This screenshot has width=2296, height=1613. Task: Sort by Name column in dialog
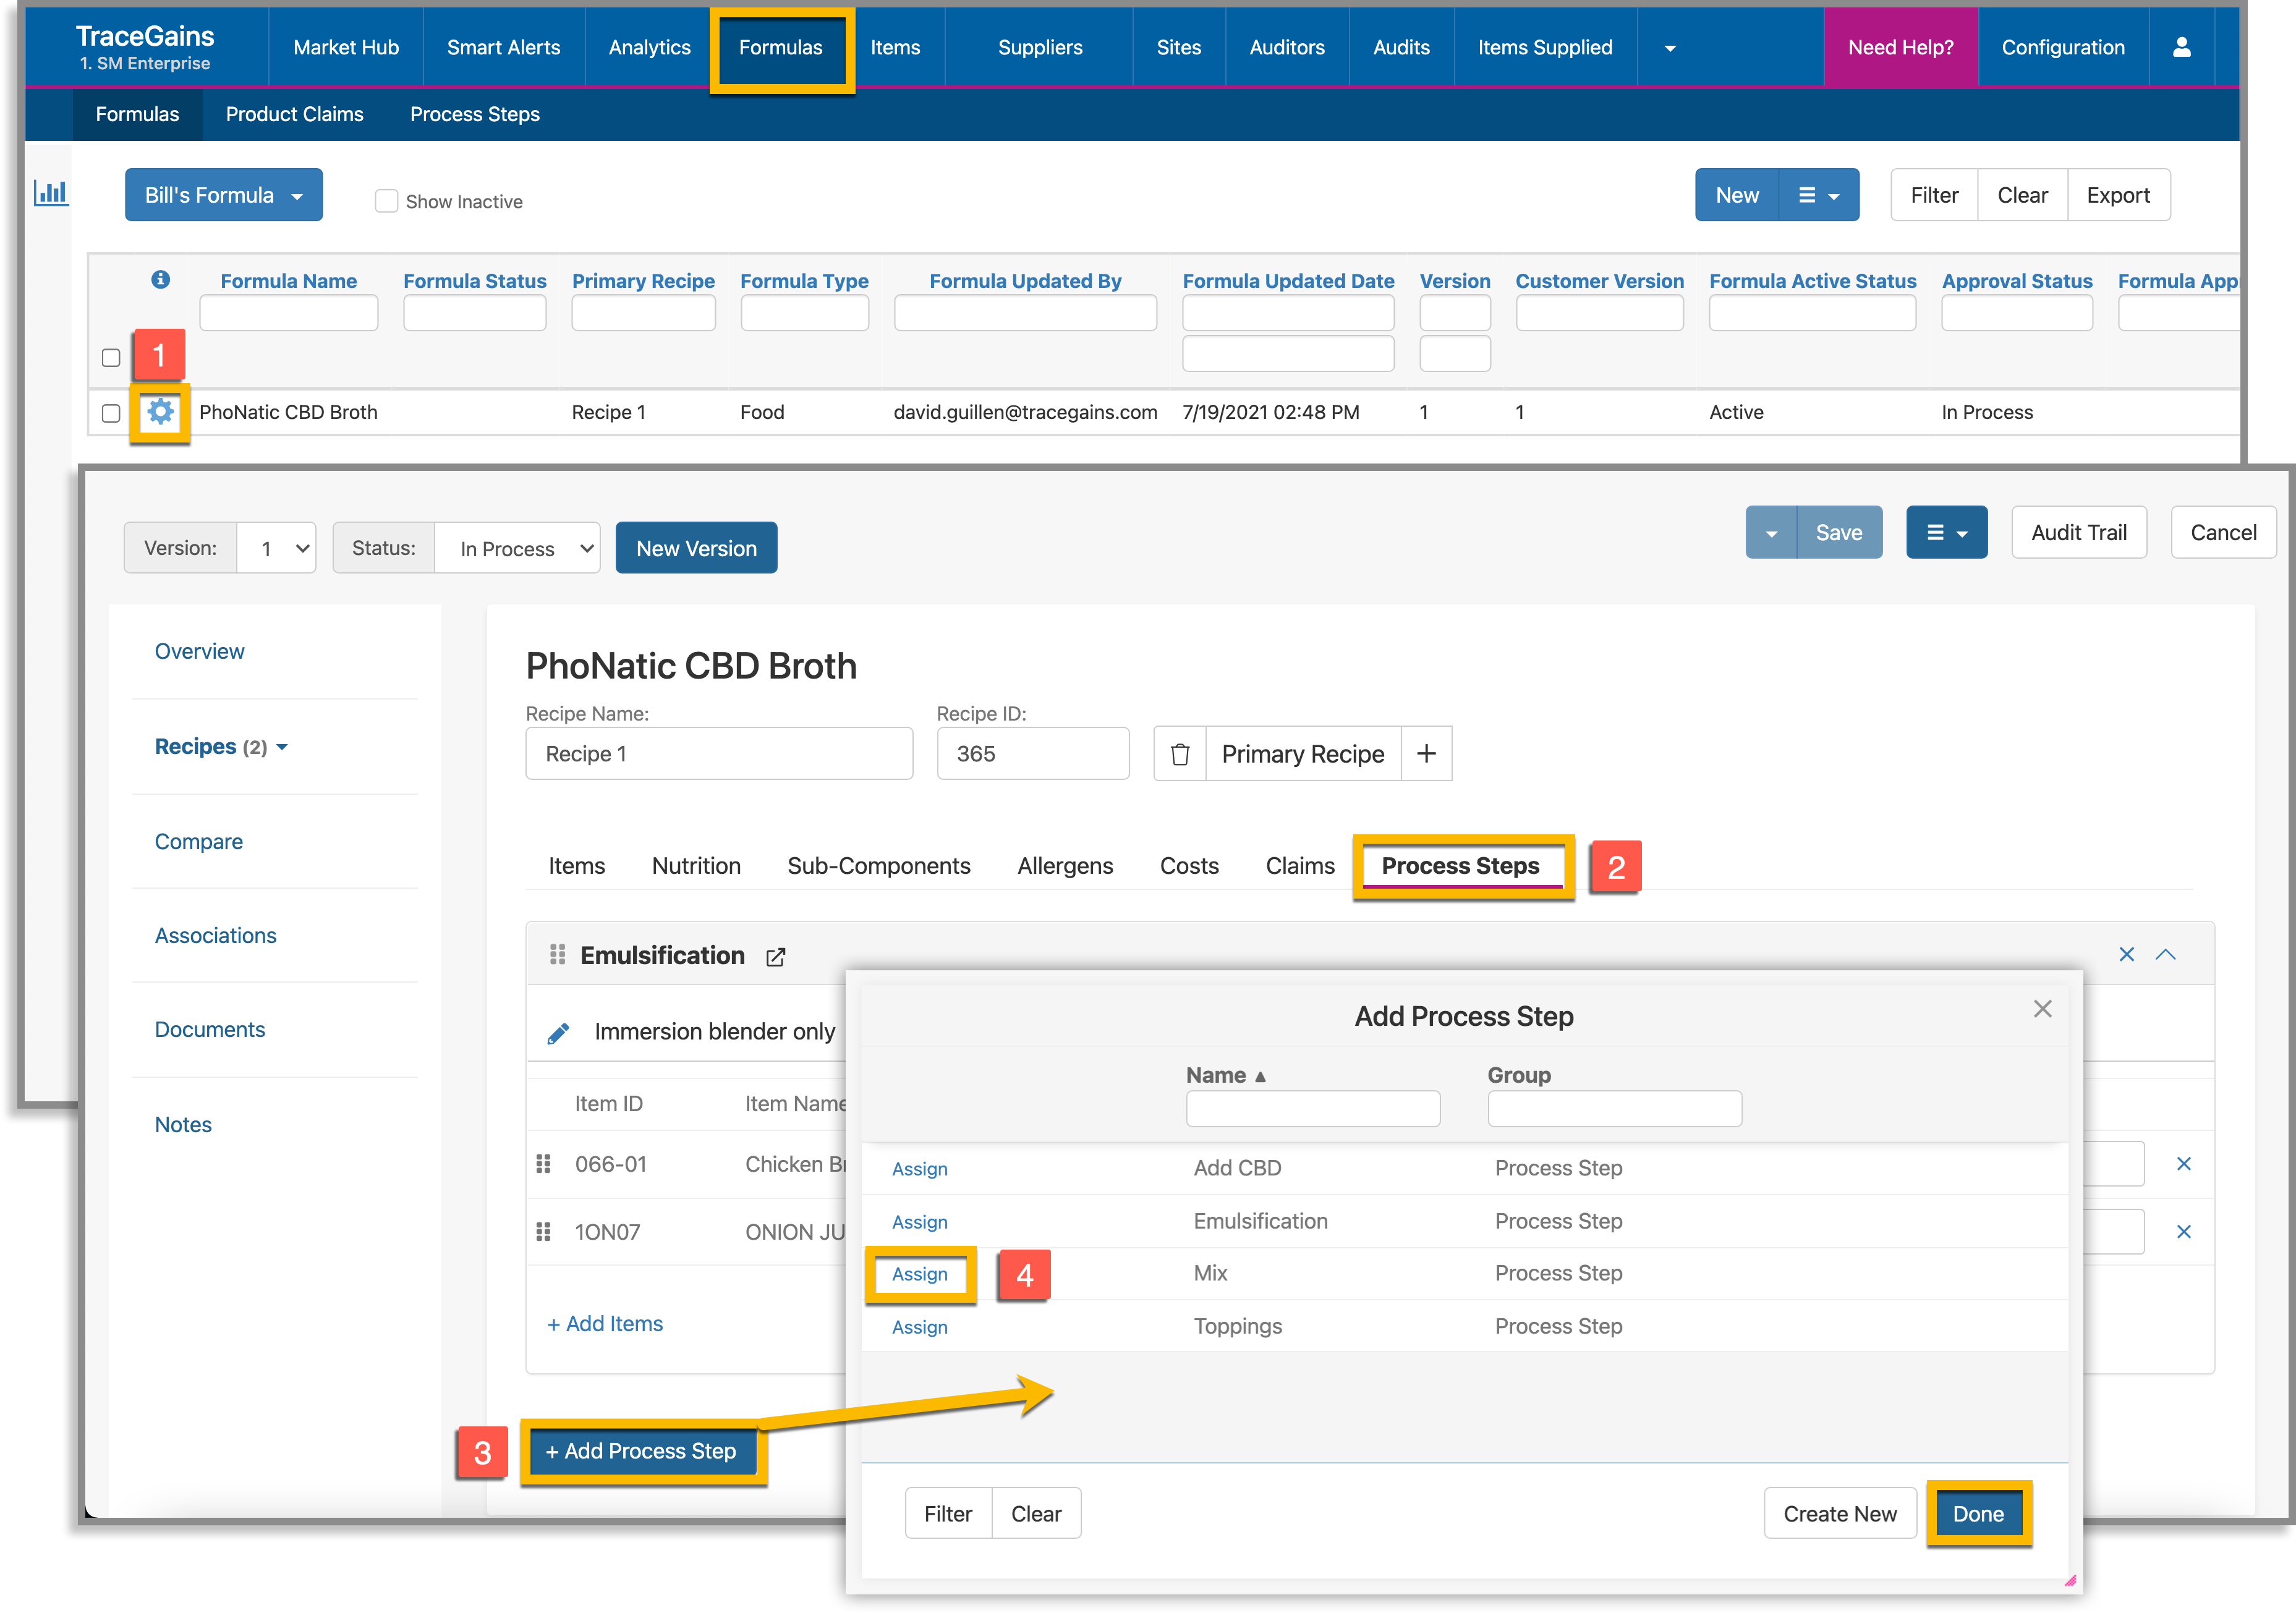pos(1226,1075)
